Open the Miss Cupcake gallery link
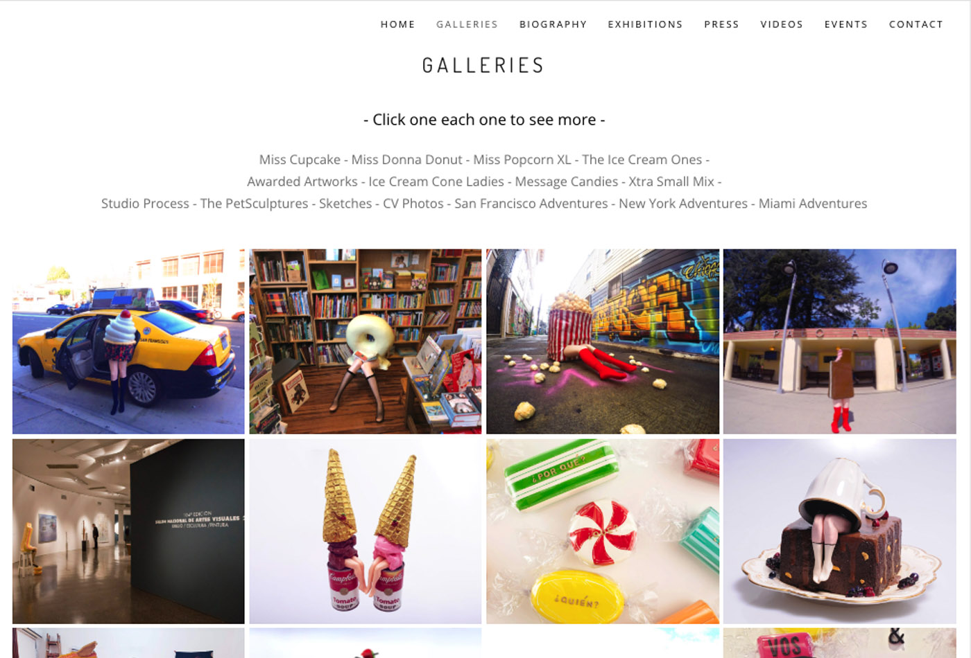The height and width of the screenshot is (658, 971). click(300, 160)
